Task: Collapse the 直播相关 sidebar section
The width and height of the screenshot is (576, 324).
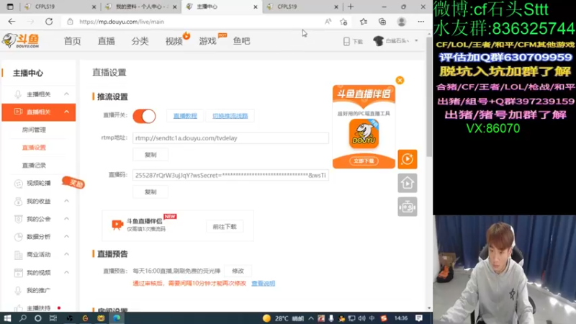Action: tap(66, 112)
